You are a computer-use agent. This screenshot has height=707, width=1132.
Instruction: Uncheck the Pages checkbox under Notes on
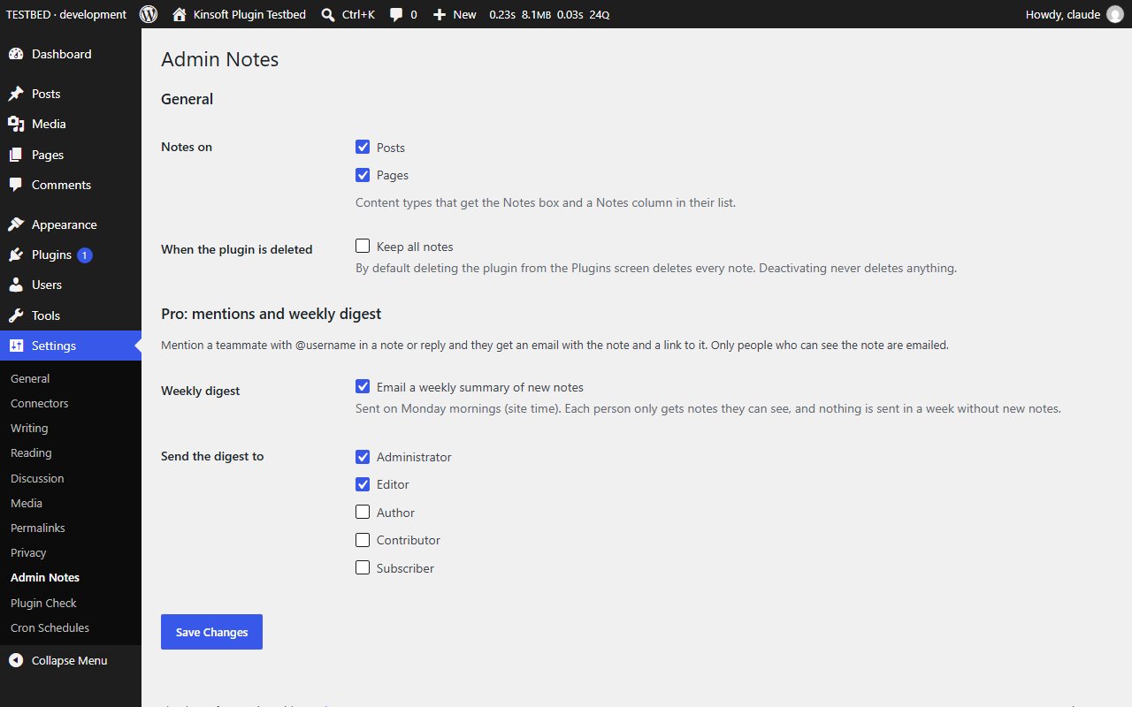(363, 175)
